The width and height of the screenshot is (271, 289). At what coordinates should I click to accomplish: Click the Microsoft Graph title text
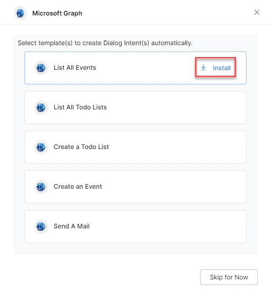coord(57,13)
